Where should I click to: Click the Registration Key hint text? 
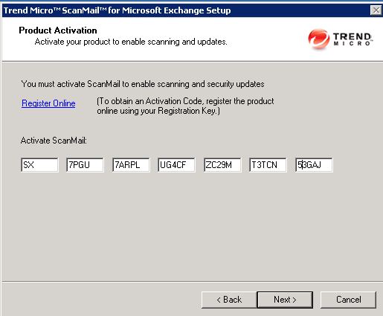click(185, 106)
